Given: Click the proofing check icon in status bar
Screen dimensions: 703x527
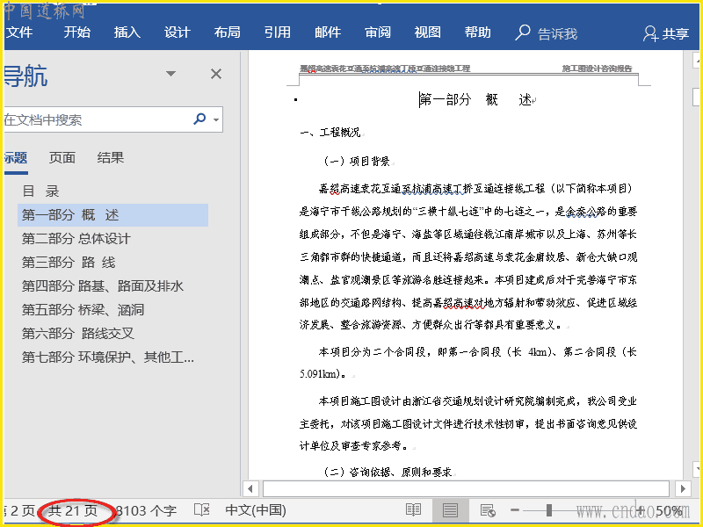Looking at the screenshot, I should pyautogui.click(x=202, y=510).
